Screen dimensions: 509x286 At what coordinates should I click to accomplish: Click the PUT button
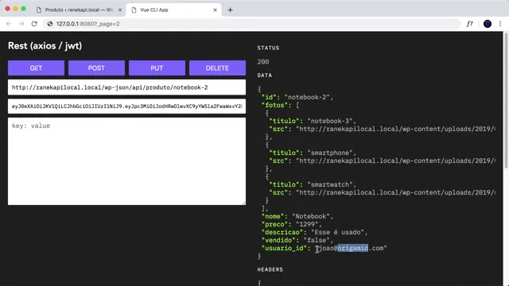(157, 68)
